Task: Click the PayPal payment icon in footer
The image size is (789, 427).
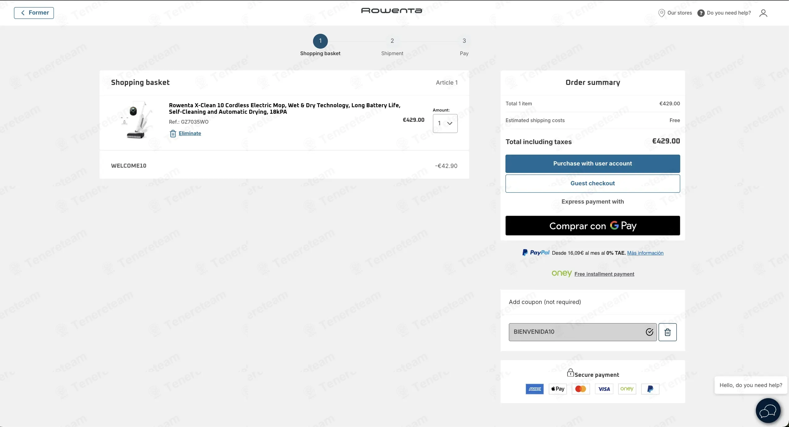Action: [x=650, y=389]
